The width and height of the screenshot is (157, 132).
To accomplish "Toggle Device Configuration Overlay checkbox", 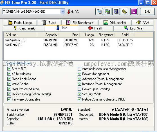I will tap(9, 94).
